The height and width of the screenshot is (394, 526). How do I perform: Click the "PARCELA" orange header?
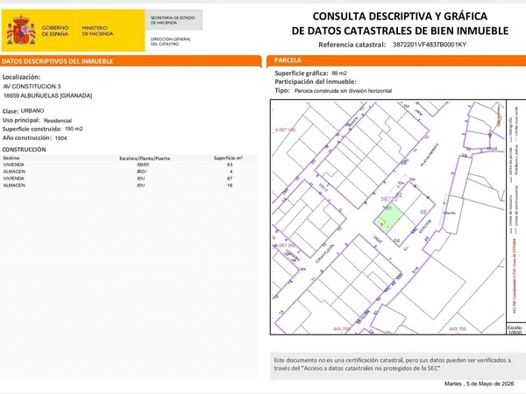pos(396,60)
